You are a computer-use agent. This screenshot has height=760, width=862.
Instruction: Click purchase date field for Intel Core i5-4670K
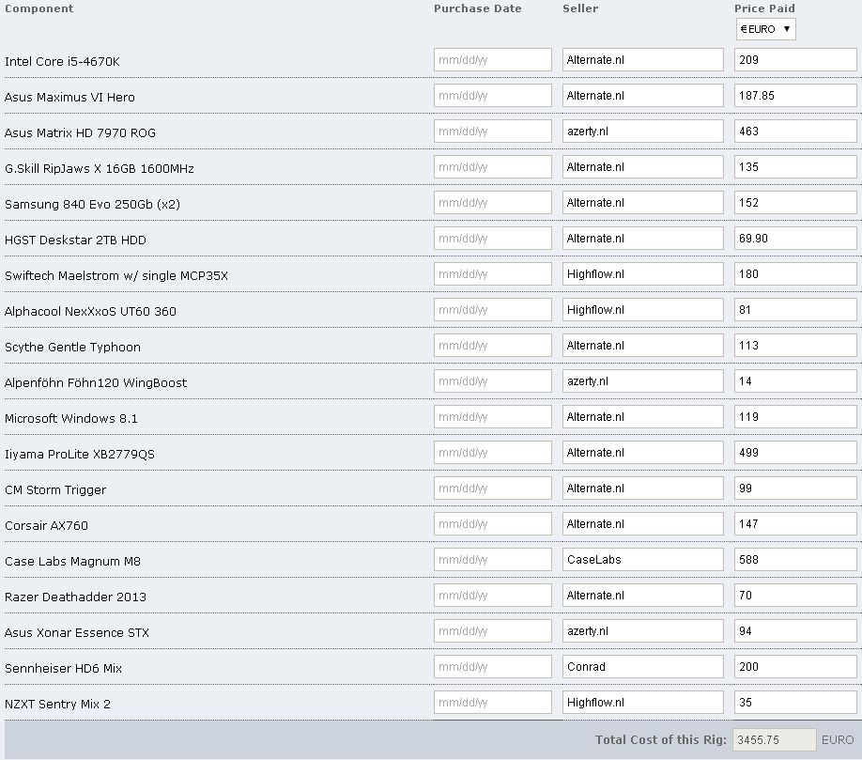pos(493,60)
